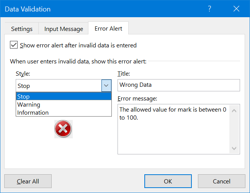Uncheck Show error alert after invalid data
The height and width of the screenshot is (193, 250).
[x=14, y=45]
